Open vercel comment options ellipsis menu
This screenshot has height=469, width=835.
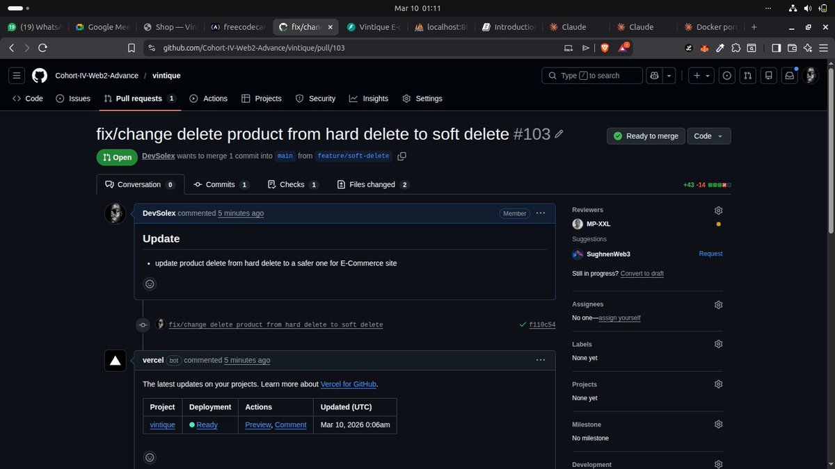click(x=541, y=360)
